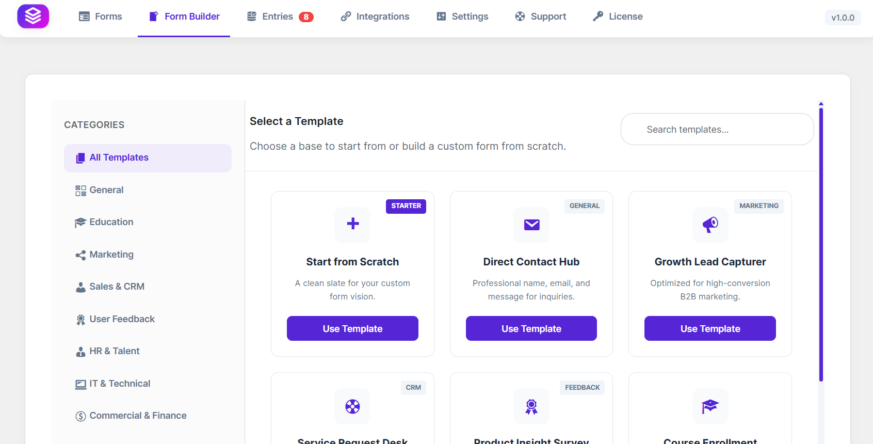
Task: Switch to the Integrations tab
Action: 375,17
